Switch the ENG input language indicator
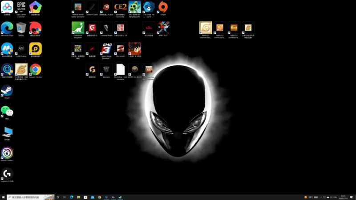Image resolution: width=356 pixels, height=200 pixels. 336,197
